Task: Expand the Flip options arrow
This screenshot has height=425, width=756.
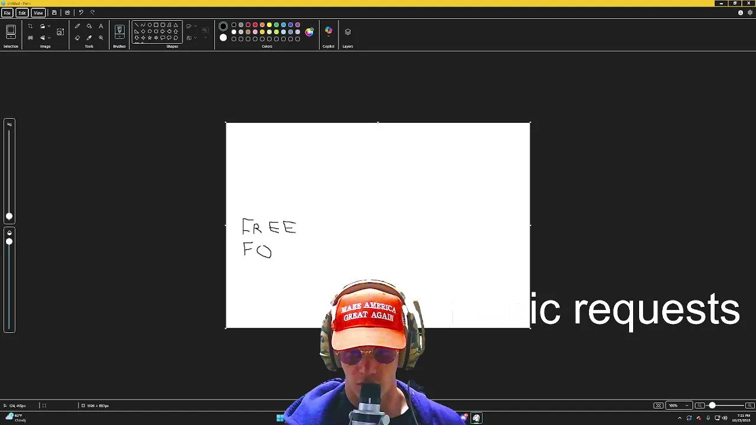Action: pyautogui.click(x=49, y=38)
